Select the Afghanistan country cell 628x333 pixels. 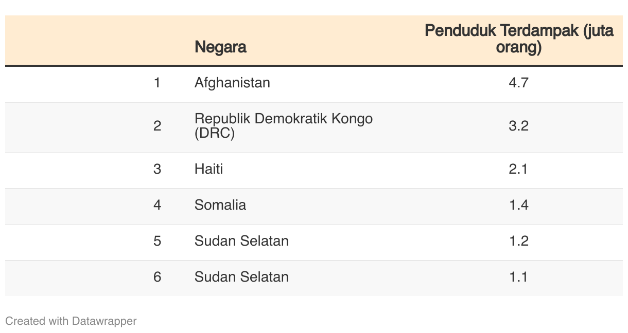tap(232, 83)
